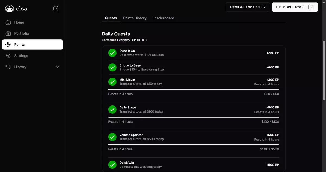
Task: Click the Elsa robot logo icon
Action: (x=9, y=9)
